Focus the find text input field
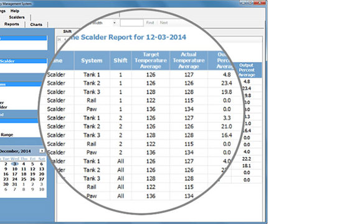This screenshot has height=224, width=355. (x=132, y=23)
